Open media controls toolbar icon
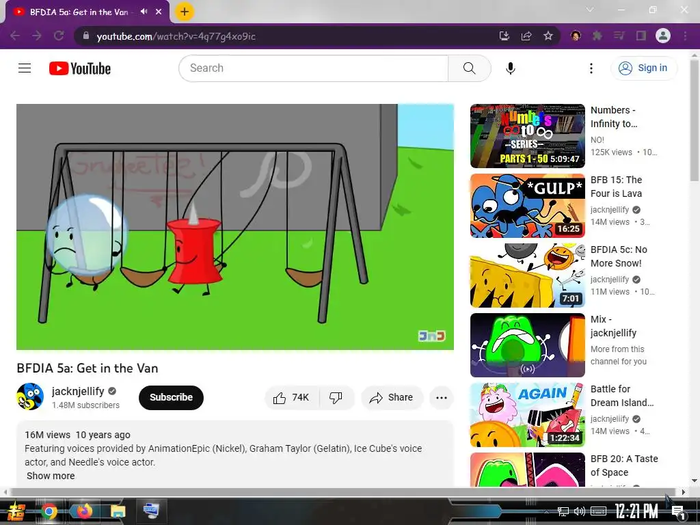Image resolution: width=700 pixels, height=525 pixels. pyautogui.click(x=619, y=36)
